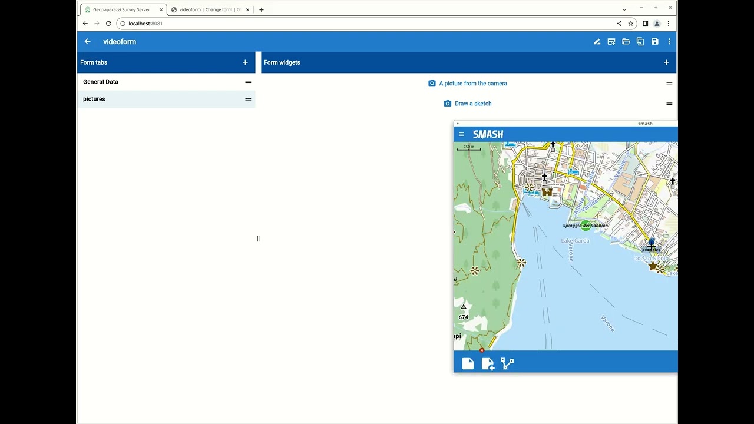Close the Geopaparazzi Survey Server tab

point(161,9)
